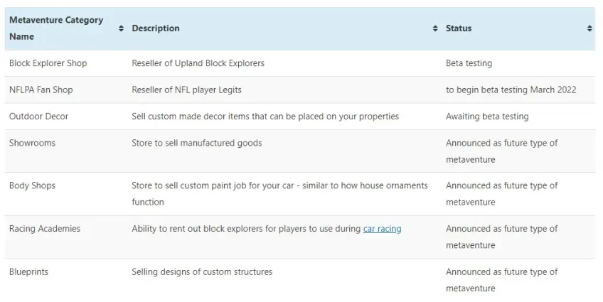This screenshot has height=302, width=603.
Task: Select the Blueprints category name
Action: point(29,272)
